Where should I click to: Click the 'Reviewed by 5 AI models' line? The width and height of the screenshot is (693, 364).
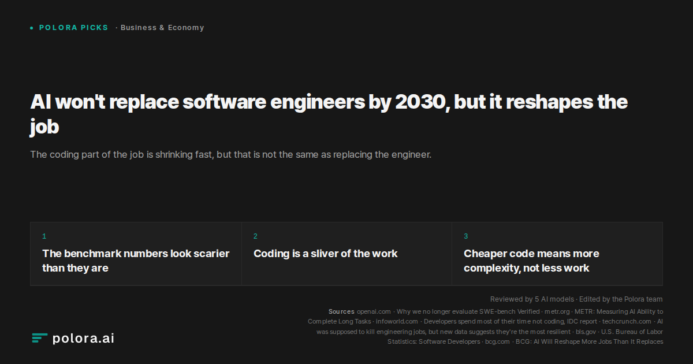click(576, 299)
